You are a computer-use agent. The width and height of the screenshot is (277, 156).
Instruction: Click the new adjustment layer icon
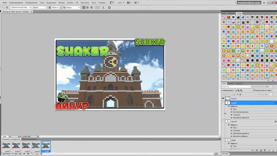(265, 150)
